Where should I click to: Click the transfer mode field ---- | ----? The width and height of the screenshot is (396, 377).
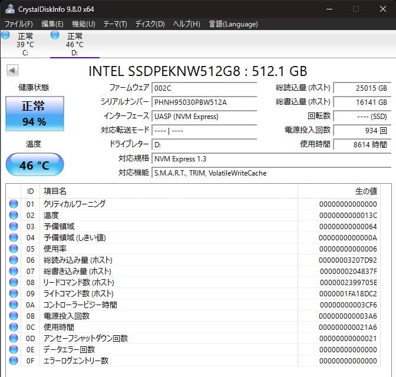(x=204, y=131)
